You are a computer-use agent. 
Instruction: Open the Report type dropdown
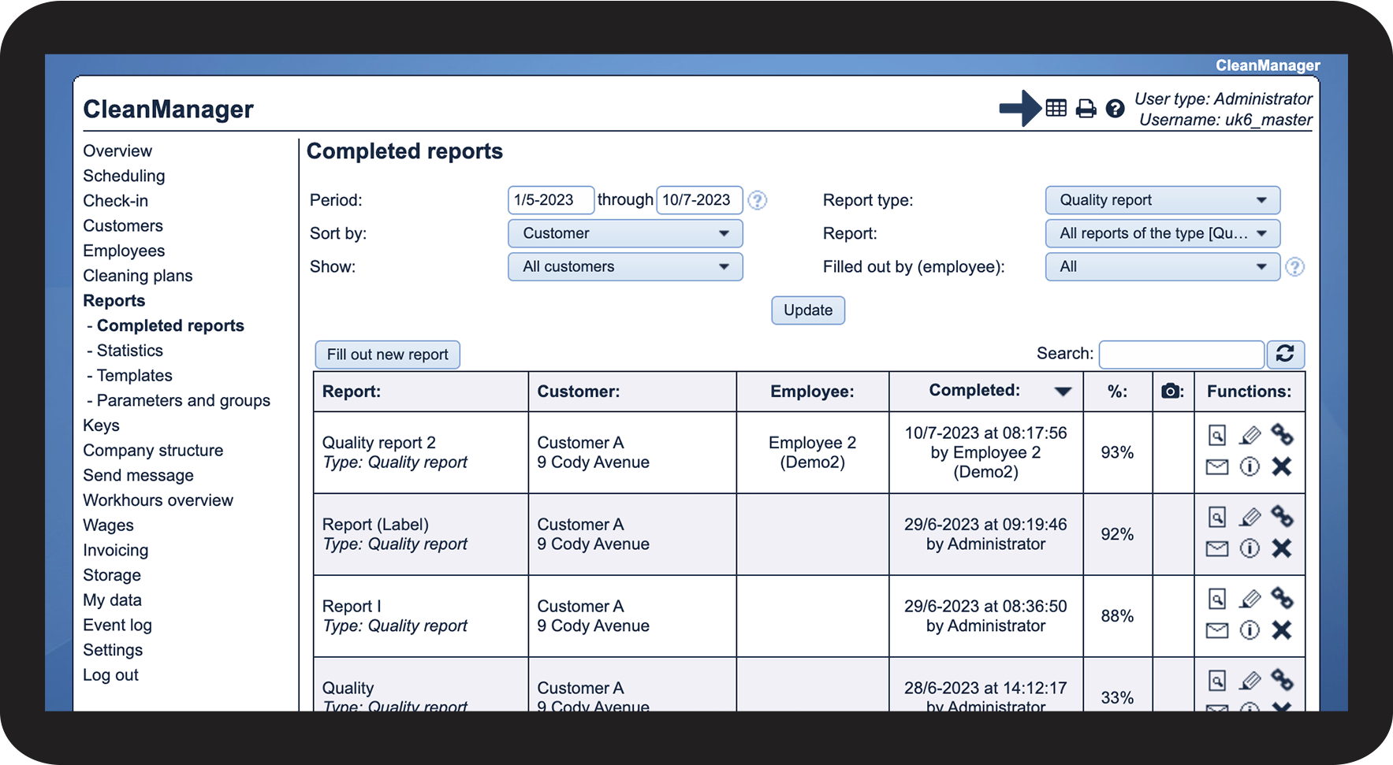1162,200
